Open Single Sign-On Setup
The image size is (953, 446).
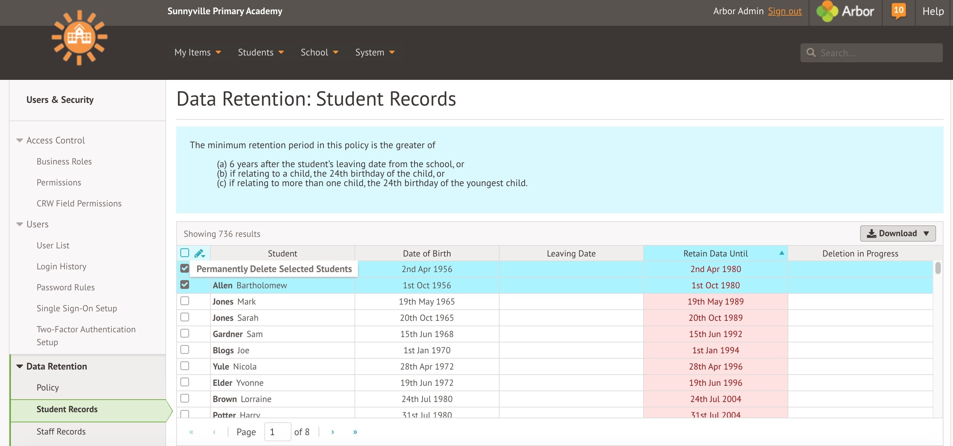coord(77,309)
